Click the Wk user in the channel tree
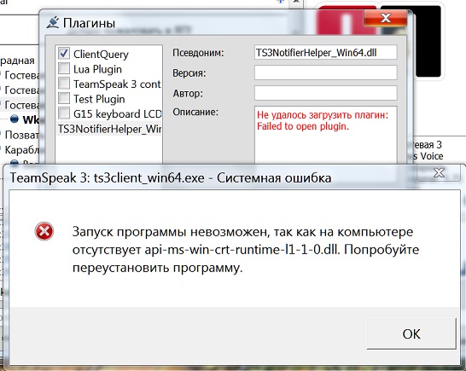 tap(31, 119)
